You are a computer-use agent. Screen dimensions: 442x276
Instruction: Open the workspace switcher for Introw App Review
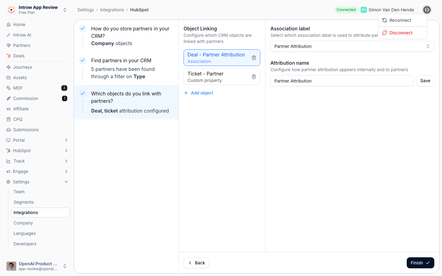65,10
